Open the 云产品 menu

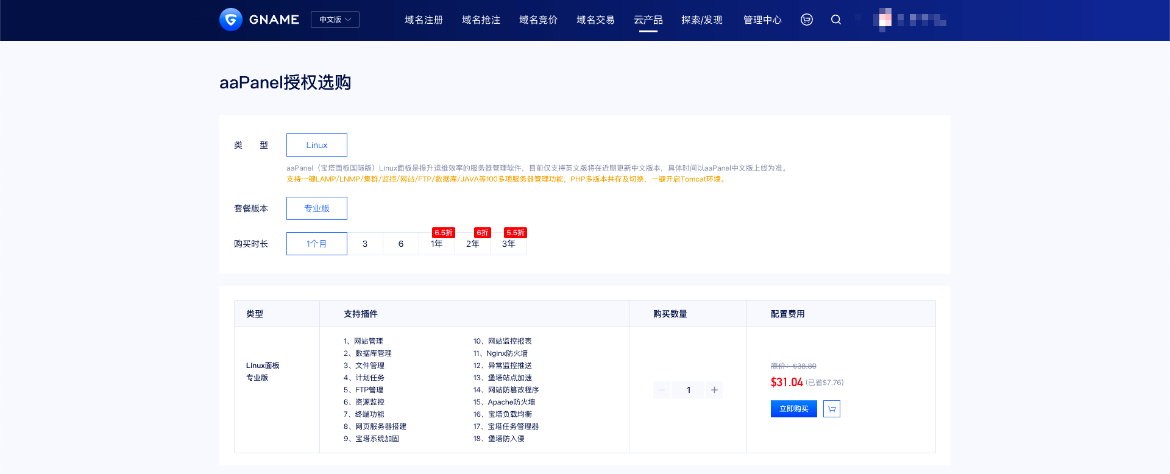pyautogui.click(x=648, y=20)
